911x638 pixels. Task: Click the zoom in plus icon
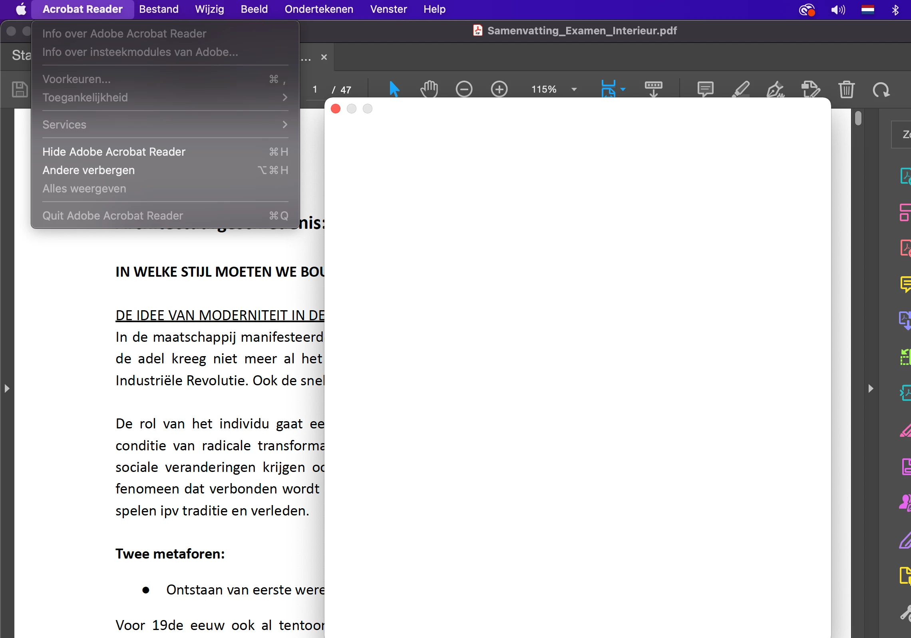point(499,89)
